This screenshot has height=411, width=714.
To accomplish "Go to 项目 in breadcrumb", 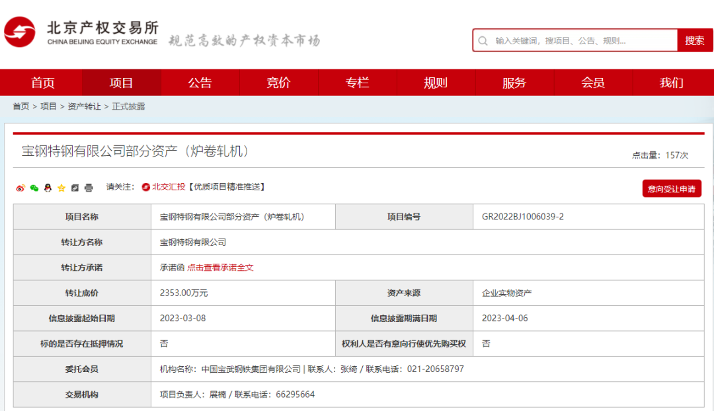I will [x=48, y=106].
